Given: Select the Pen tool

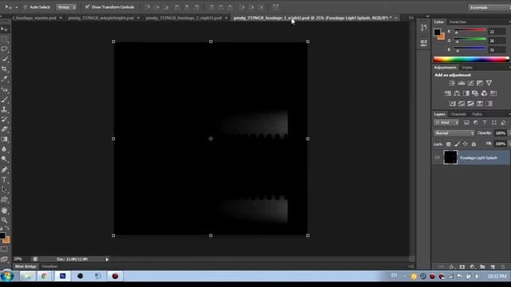Looking at the screenshot, I should pyautogui.click(x=4, y=170).
